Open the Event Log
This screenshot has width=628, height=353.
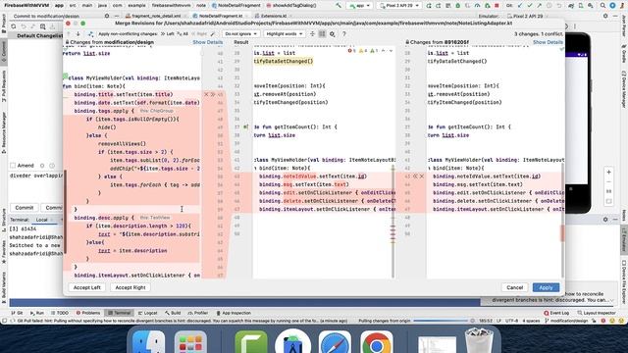click(x=556, y=313)
